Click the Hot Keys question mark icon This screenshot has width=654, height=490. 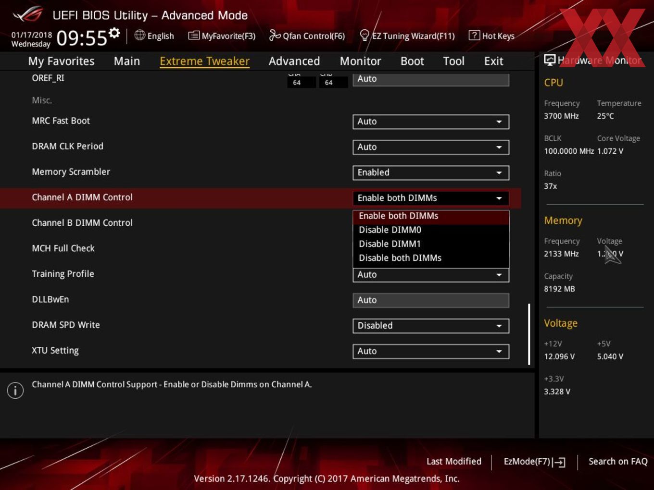(x=474, y=35)
